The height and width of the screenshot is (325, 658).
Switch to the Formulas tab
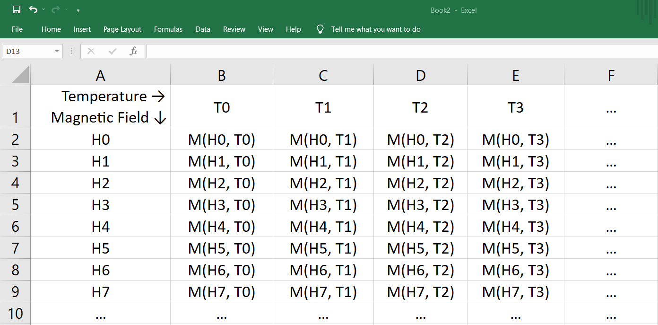click(168, 29)
